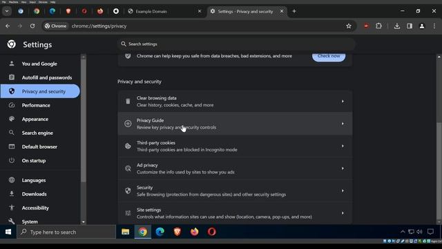Click the Brave pinned tab icon
This screenshot has height=249, width=442.
[x=68, y=11]
